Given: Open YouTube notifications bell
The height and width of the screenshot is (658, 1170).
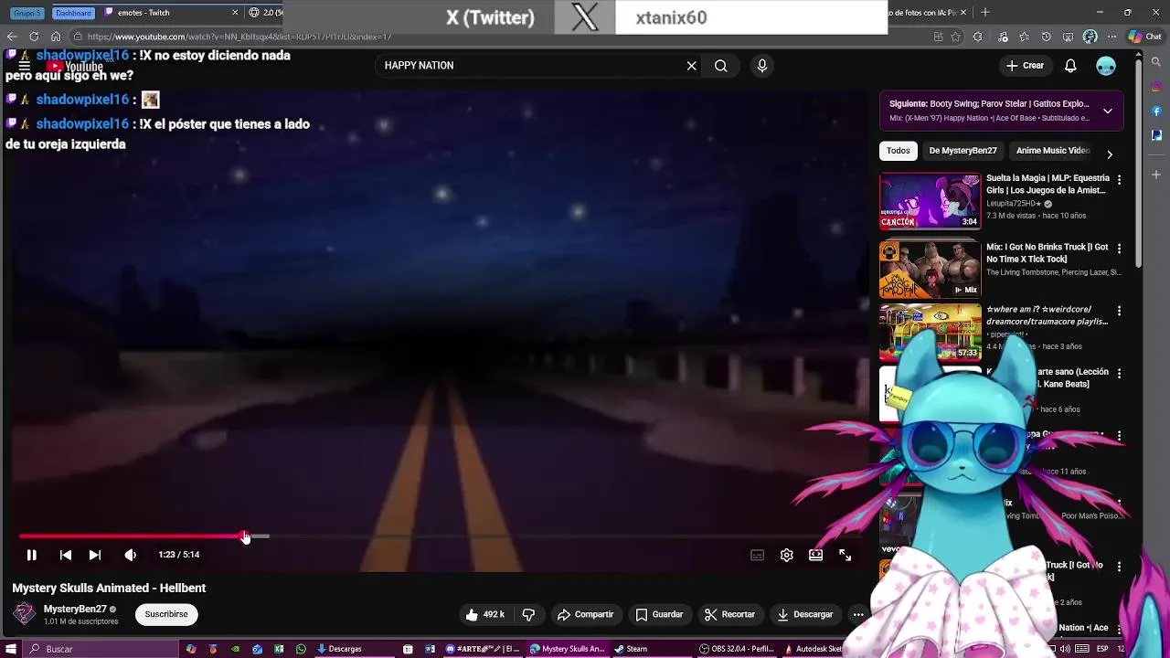Looking at the screenshot, I should (x=1070, y=66).
